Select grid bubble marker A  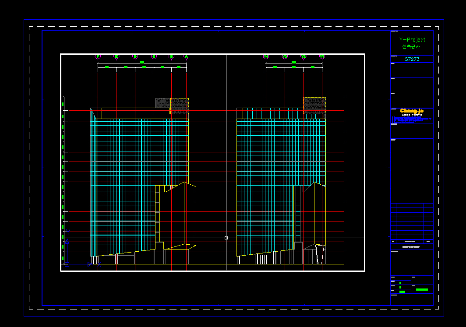click(x=186, y=56)
